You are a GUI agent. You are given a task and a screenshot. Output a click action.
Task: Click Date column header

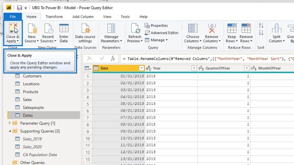click(119, 68)
